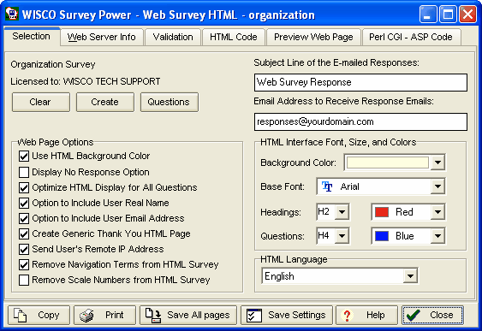The width and height of the screenshot is (482, 331).
Task: Click the pale yellow Background Color swatch
Action: [388, 163]
